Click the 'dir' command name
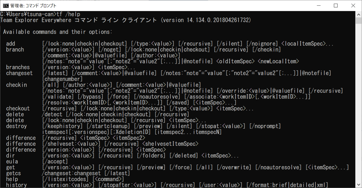Image resolution: width=362 pixels, height=188 pixels. point(11,156)
